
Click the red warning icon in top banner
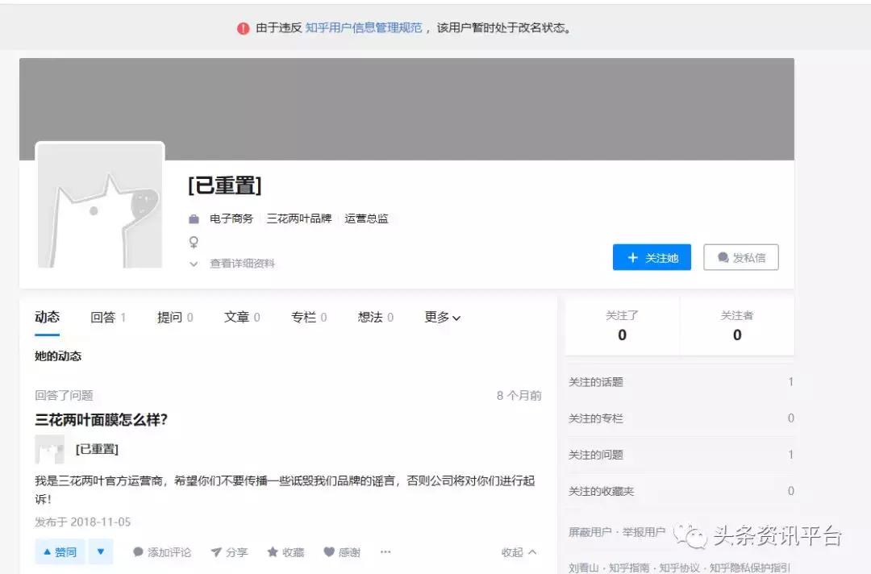tap(243, 27)
